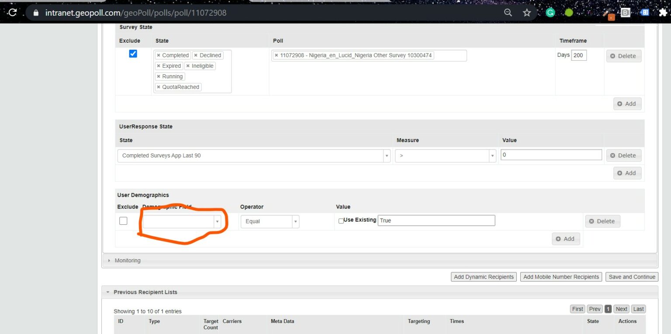This screenshot has height=334, width=671.
Task: Reload the page with the refresh icon
Action: (12, 13)
